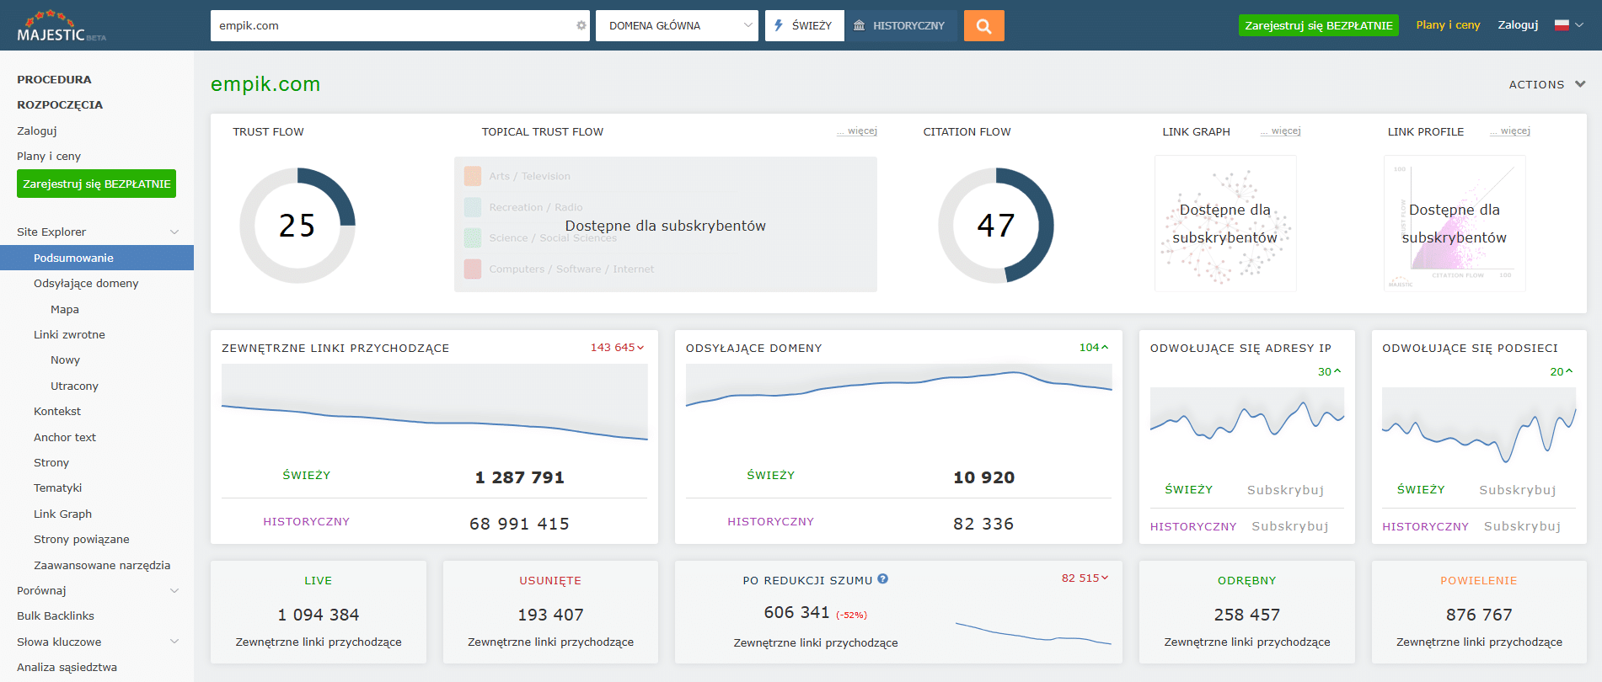The width and height of the screenshot is (1602, 682).
Task: Open Zaawansowane narzędzia sidebar item
Action: 102,565
